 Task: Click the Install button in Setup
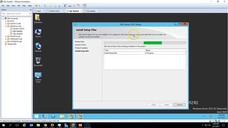coord(166,105)
